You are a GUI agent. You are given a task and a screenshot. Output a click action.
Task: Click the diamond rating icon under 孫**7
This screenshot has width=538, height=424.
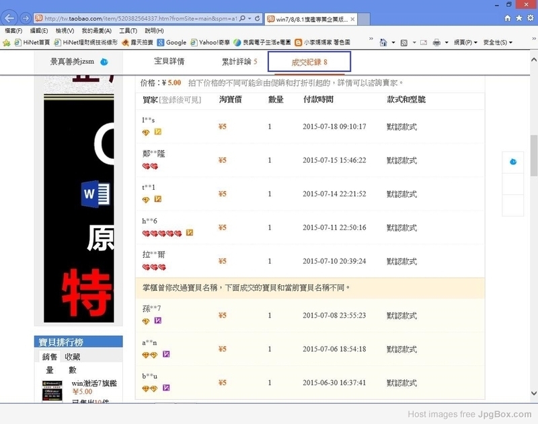tap(146, 321)
